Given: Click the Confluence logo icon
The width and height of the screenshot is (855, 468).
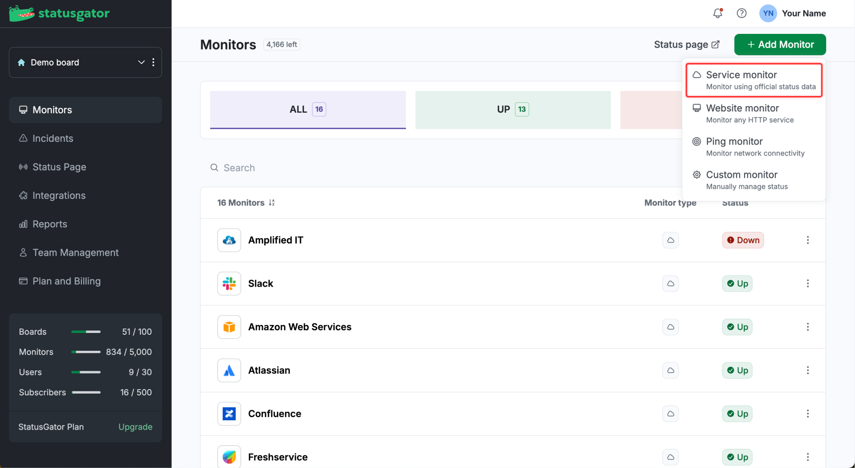Looking at the screenshot, I should (x=229, y=414).
